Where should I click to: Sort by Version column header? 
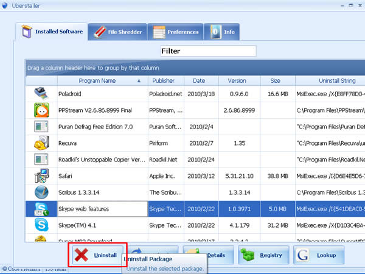pos(239,80)
